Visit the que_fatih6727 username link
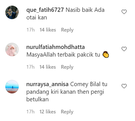The height and width of the screenshot is (121, 135). (45, 10)
